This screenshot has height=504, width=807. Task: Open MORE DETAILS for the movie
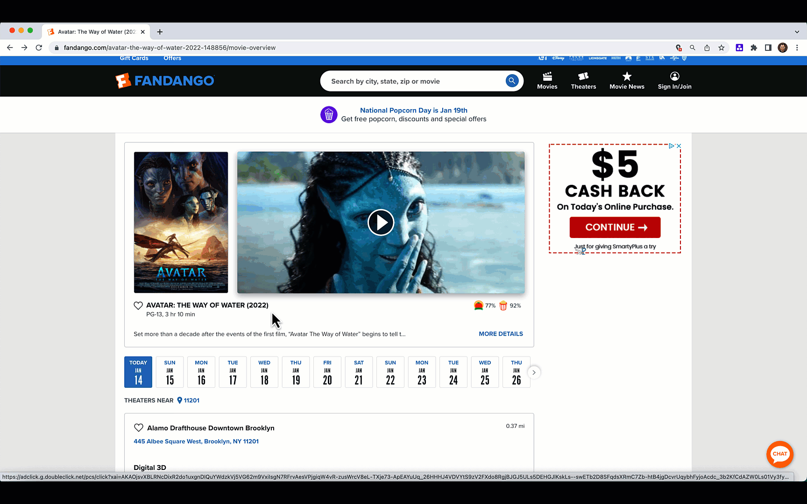point(501,334)
